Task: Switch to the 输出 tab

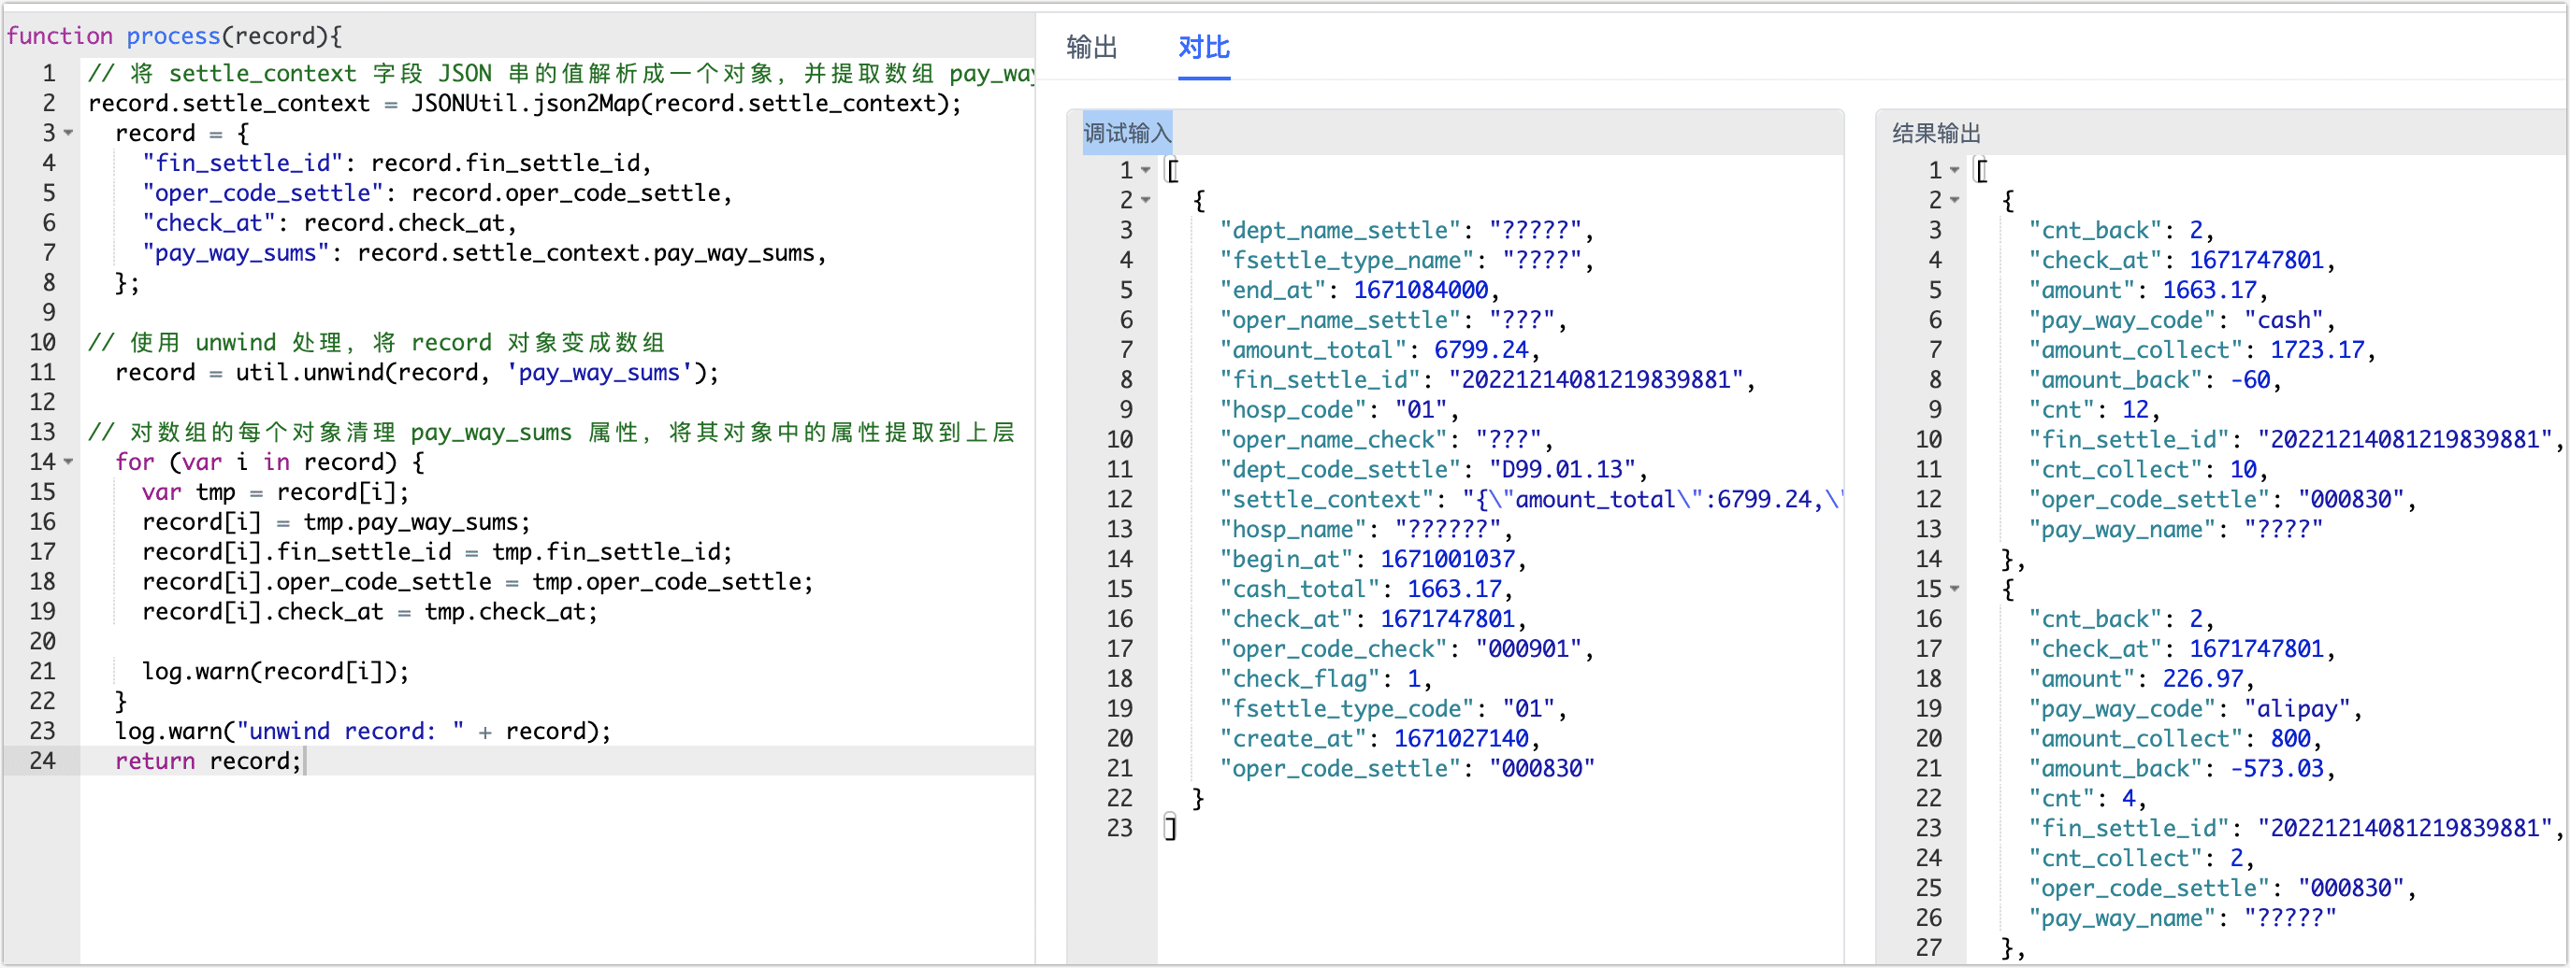Action: point(1090,47)
